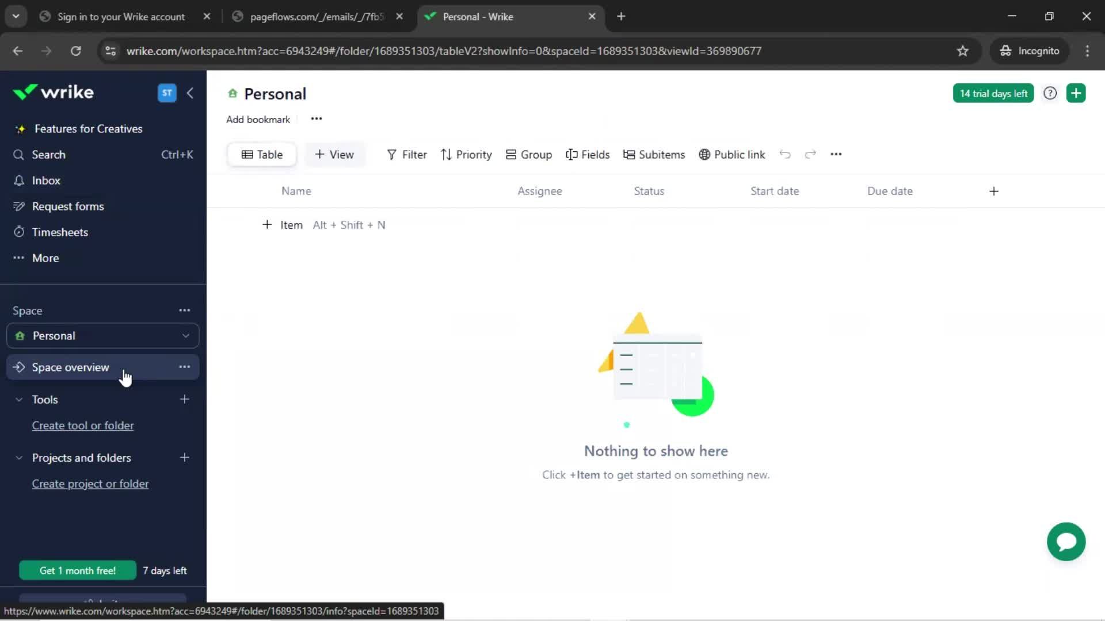
Task: Open a new browser tab
Action: tap(621, 17)
